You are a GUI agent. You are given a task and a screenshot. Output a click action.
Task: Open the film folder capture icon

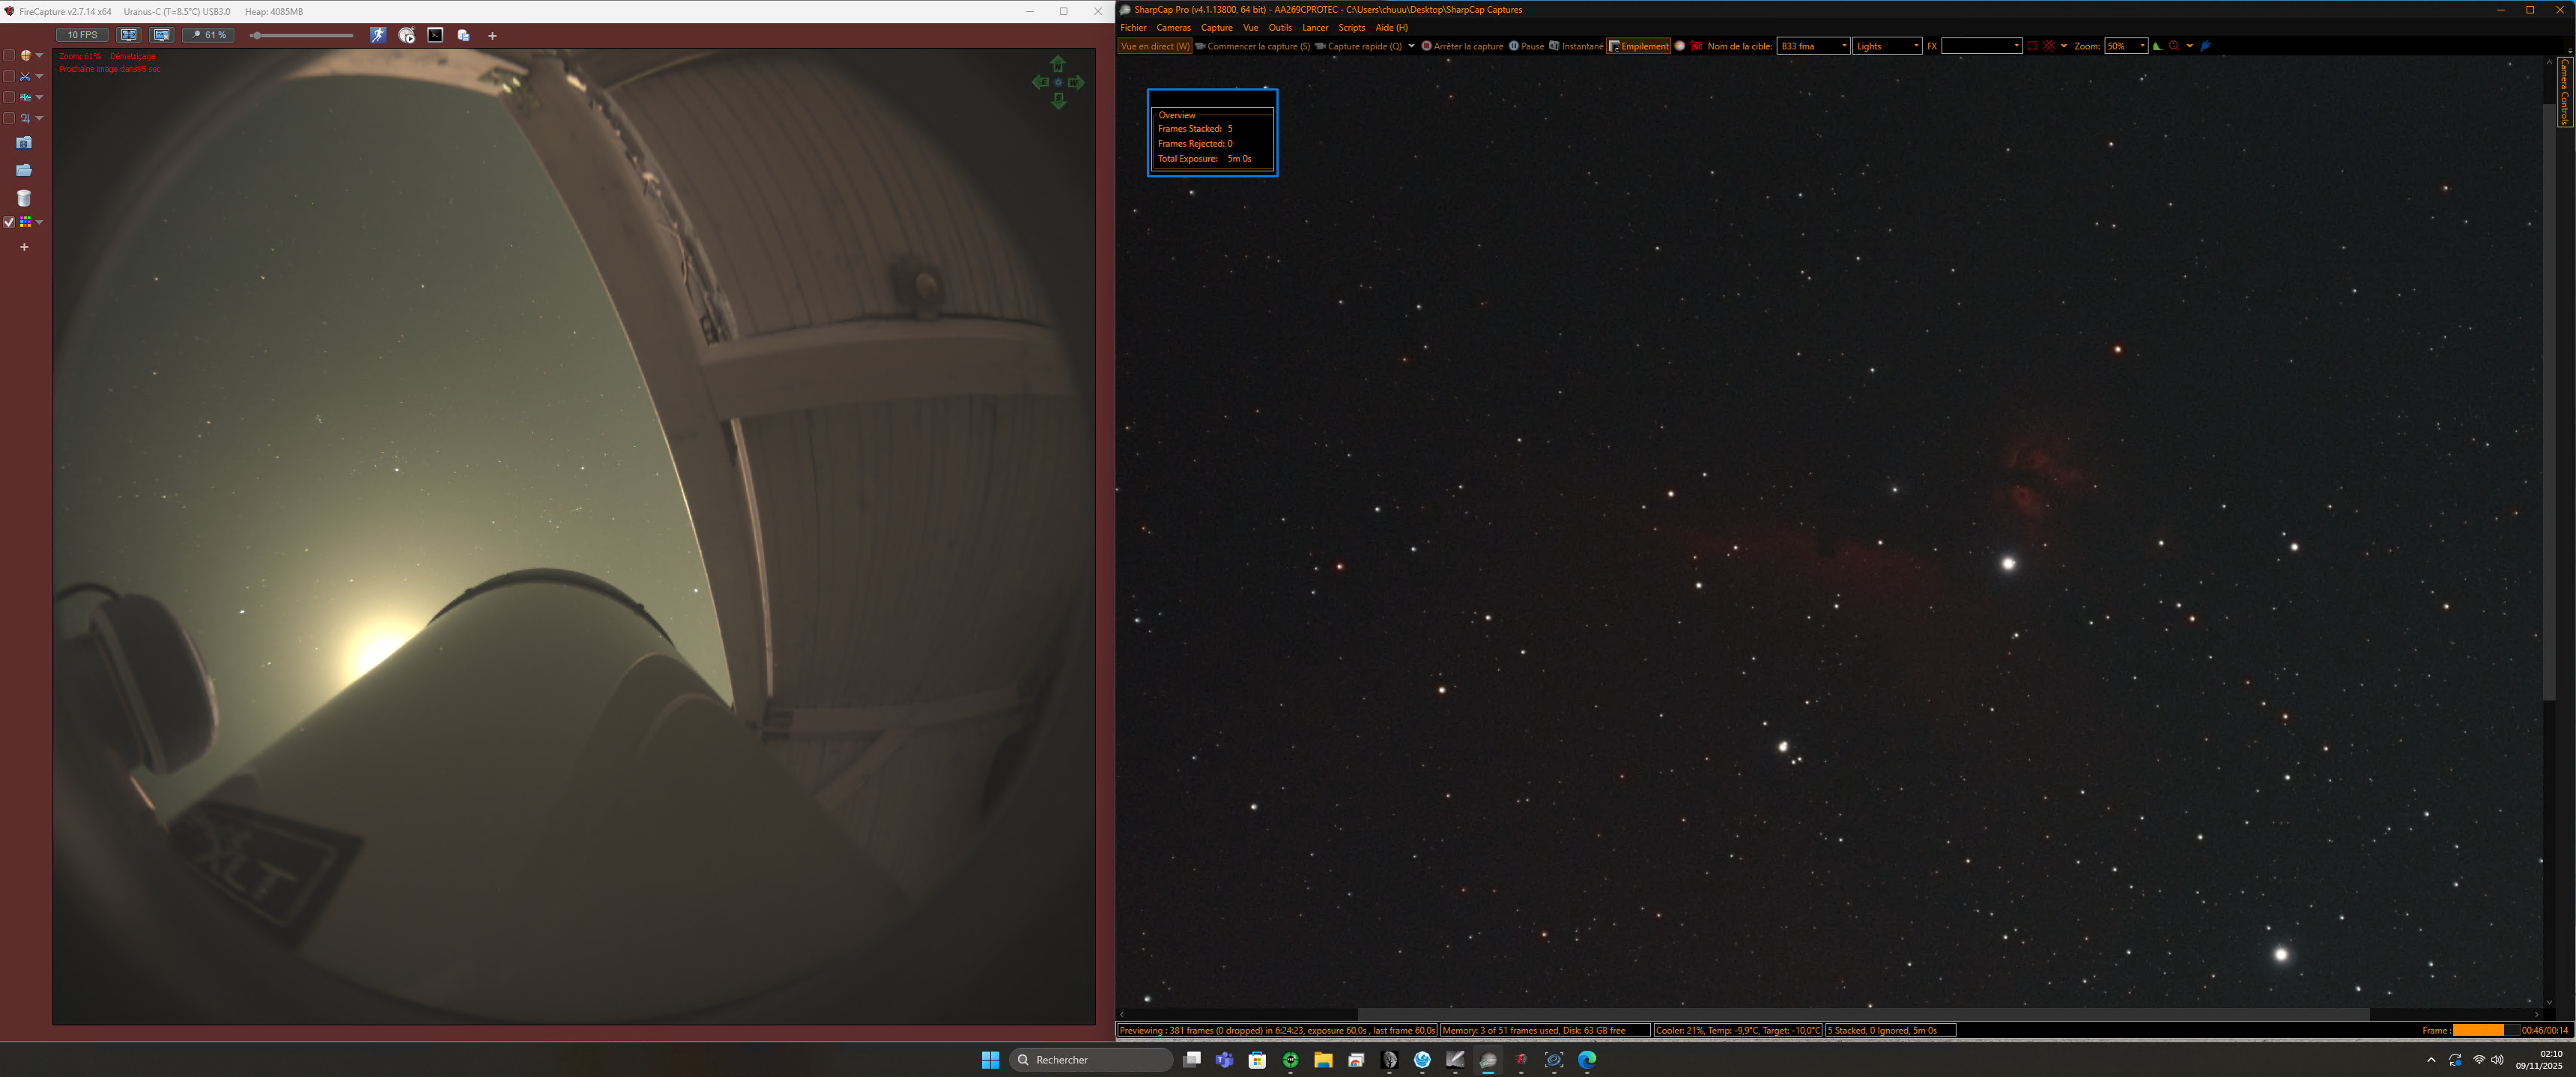click(x=24, y=143)
